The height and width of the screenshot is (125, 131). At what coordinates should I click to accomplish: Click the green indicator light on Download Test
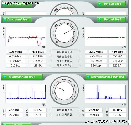pyautogui.click(x=5, y=19)
